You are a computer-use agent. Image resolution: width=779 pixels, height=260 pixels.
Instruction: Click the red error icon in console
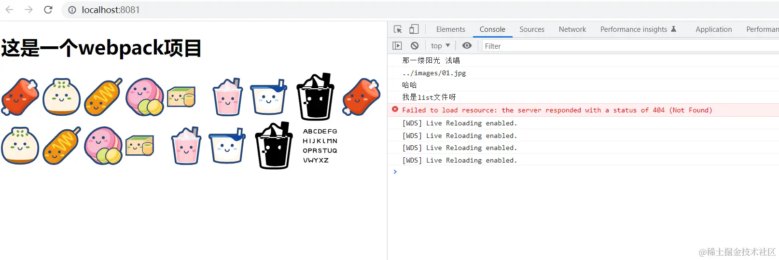[395, 109]
